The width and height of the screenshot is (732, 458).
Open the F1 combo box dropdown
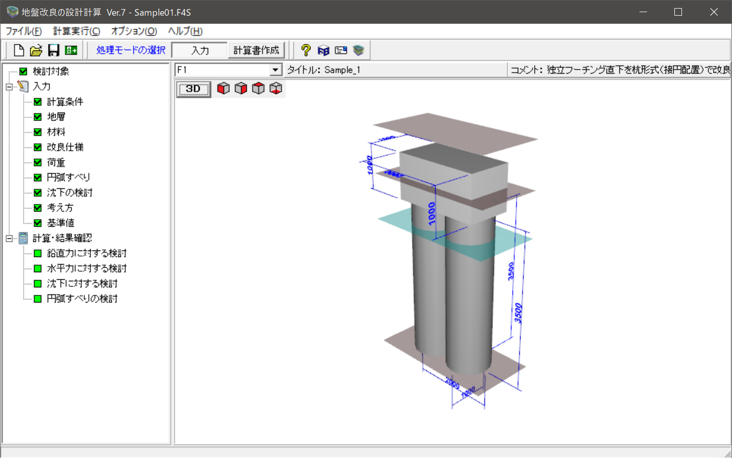point(276,70)
